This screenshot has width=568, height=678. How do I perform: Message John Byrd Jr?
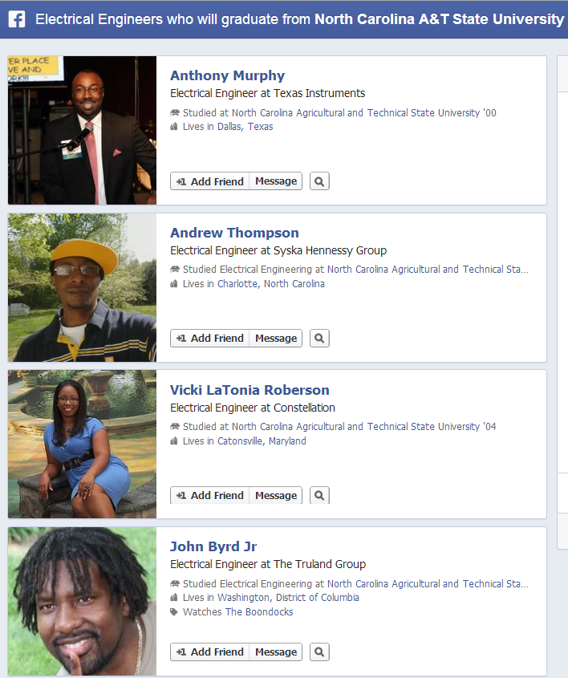tap(276, 652)
